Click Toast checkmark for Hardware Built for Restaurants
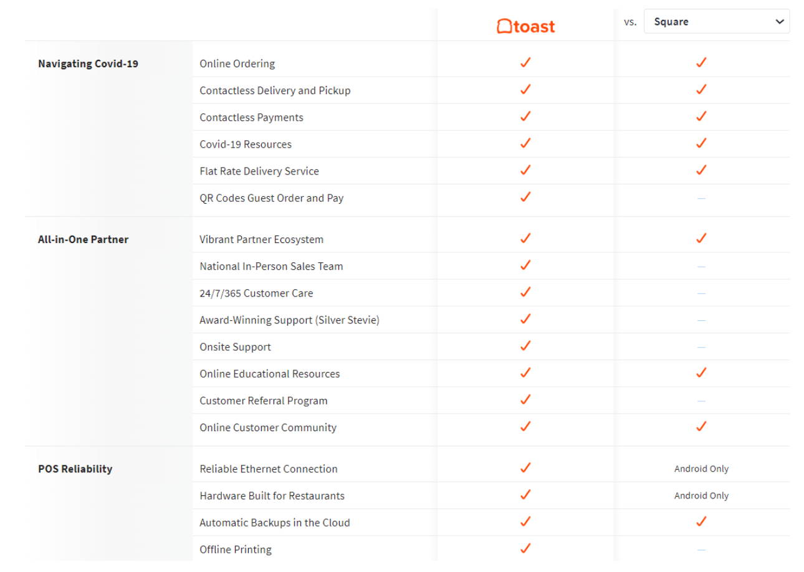The image size is (804, 572). [x=525, y=494]
